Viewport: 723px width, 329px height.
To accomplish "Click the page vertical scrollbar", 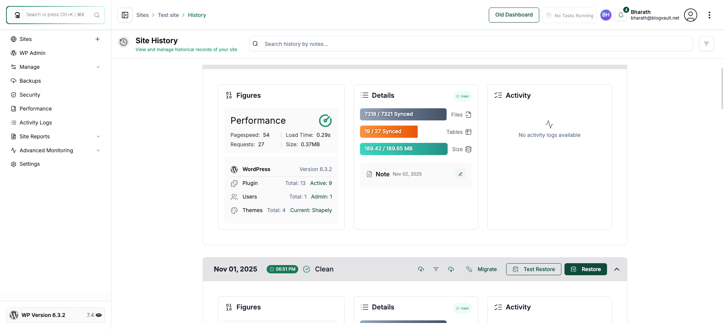I will 721,88.
